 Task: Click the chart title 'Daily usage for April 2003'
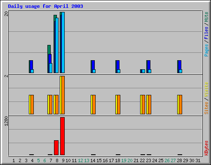point(45,6)
